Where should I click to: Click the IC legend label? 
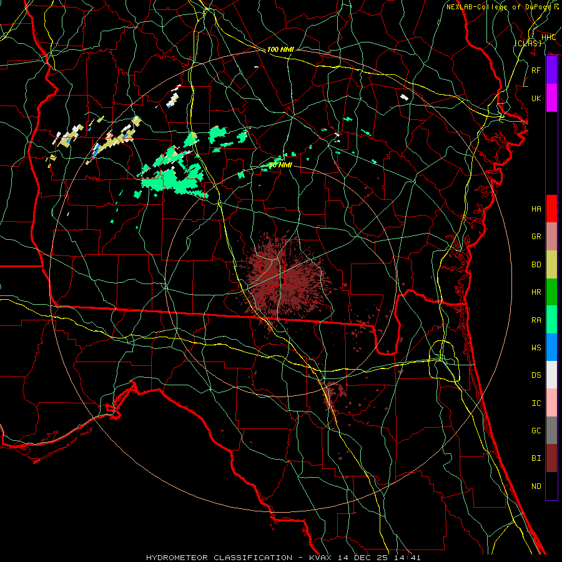point(536,403)
